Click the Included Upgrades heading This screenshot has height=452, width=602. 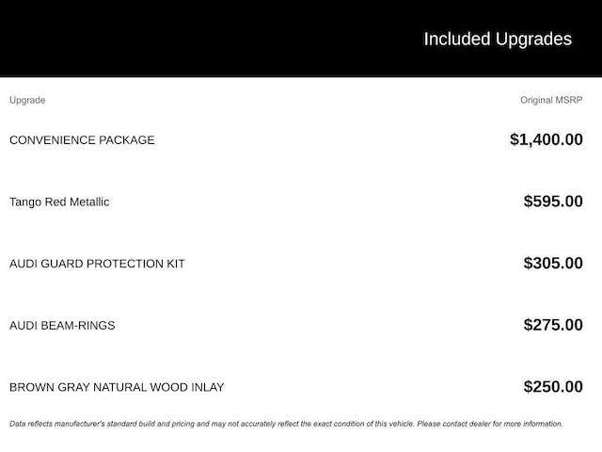498,40
